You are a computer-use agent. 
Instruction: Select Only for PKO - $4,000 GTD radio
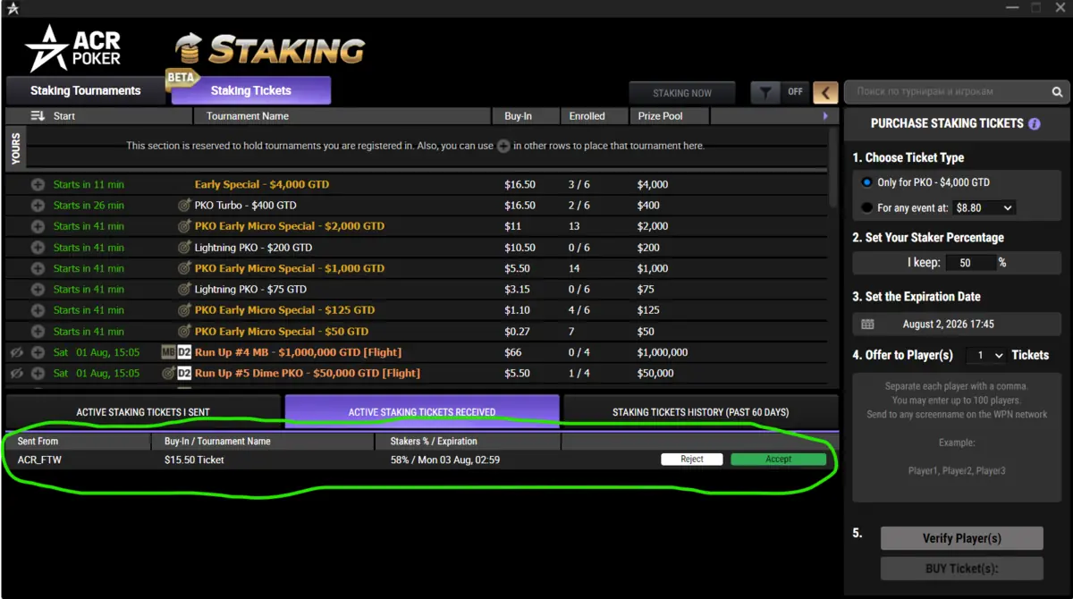pyautogui.click(x=866, y=182)
